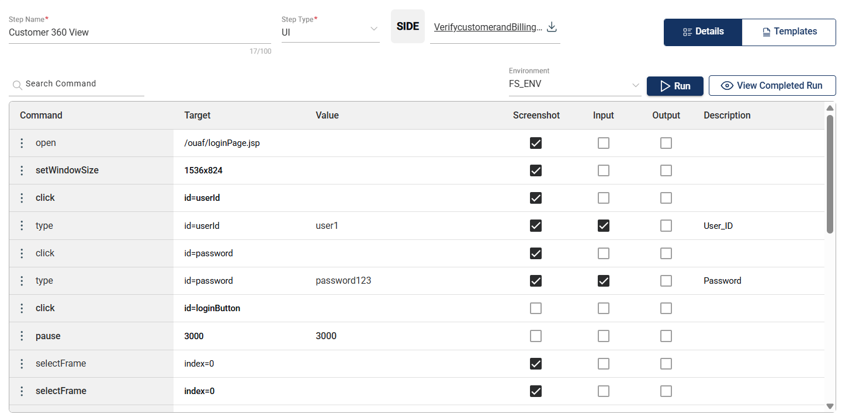Open the three-dot menu for setWindowSize row

[22, 170]
